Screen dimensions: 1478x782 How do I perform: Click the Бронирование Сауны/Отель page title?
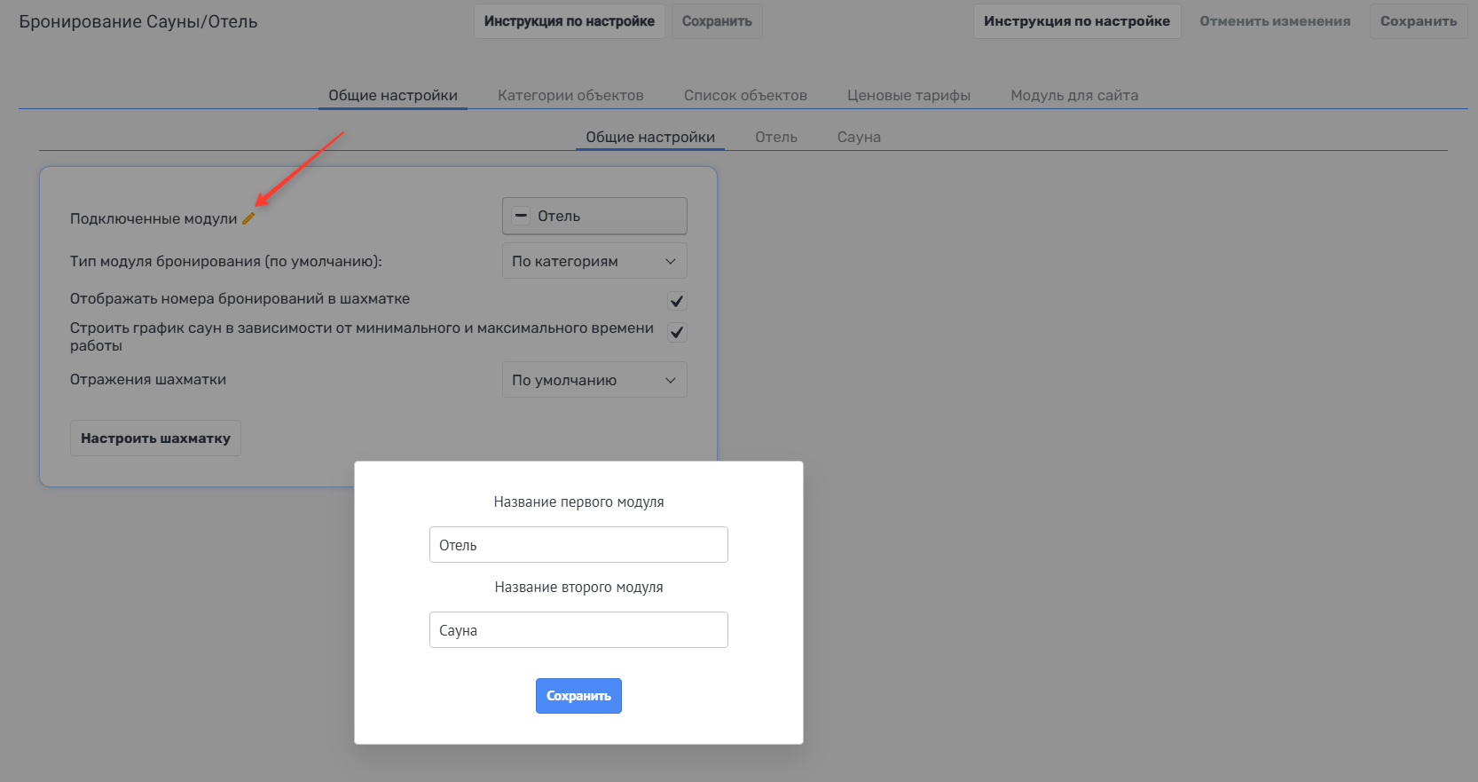(x=138, y=21)
